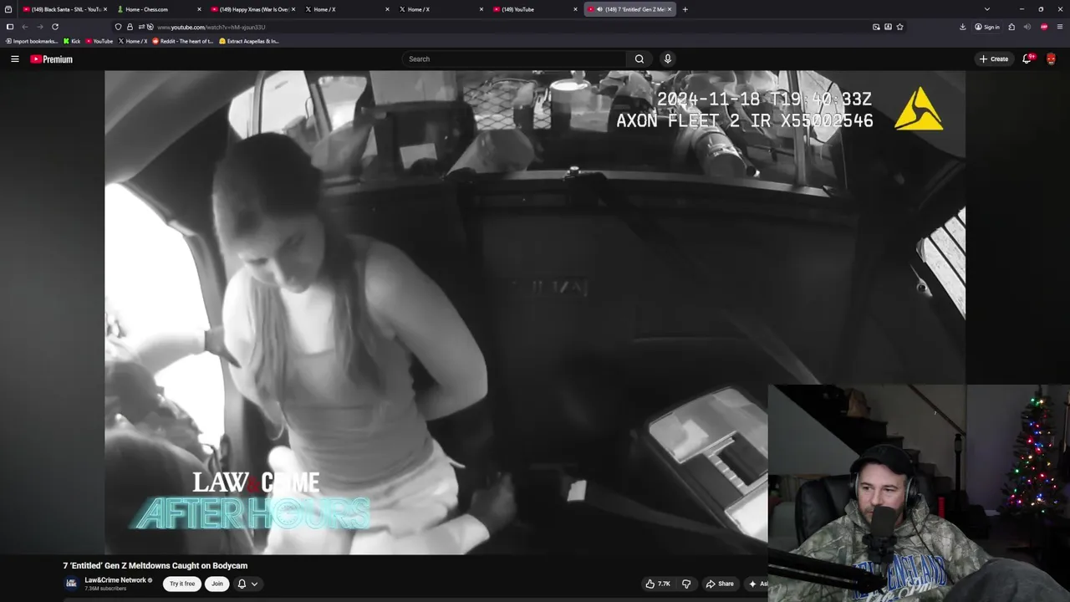This screenshot has width=1070, height=602.
Task: Reload the current page
Action: (55, 27)
